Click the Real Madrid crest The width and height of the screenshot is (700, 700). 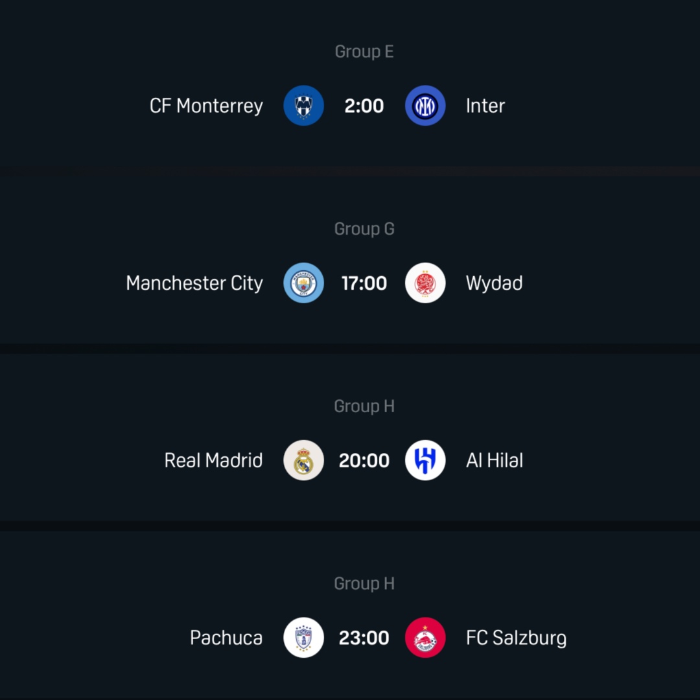pyautogui.click(x=303, y=460)
